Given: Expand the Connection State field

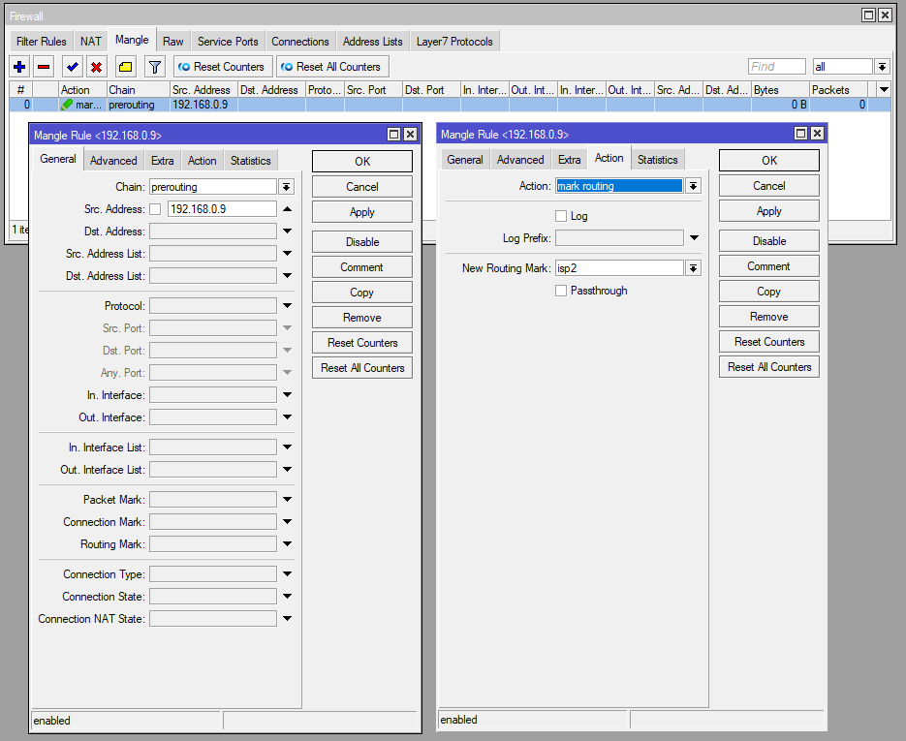Looking at the screenshot, I should (x=287, y=596).
